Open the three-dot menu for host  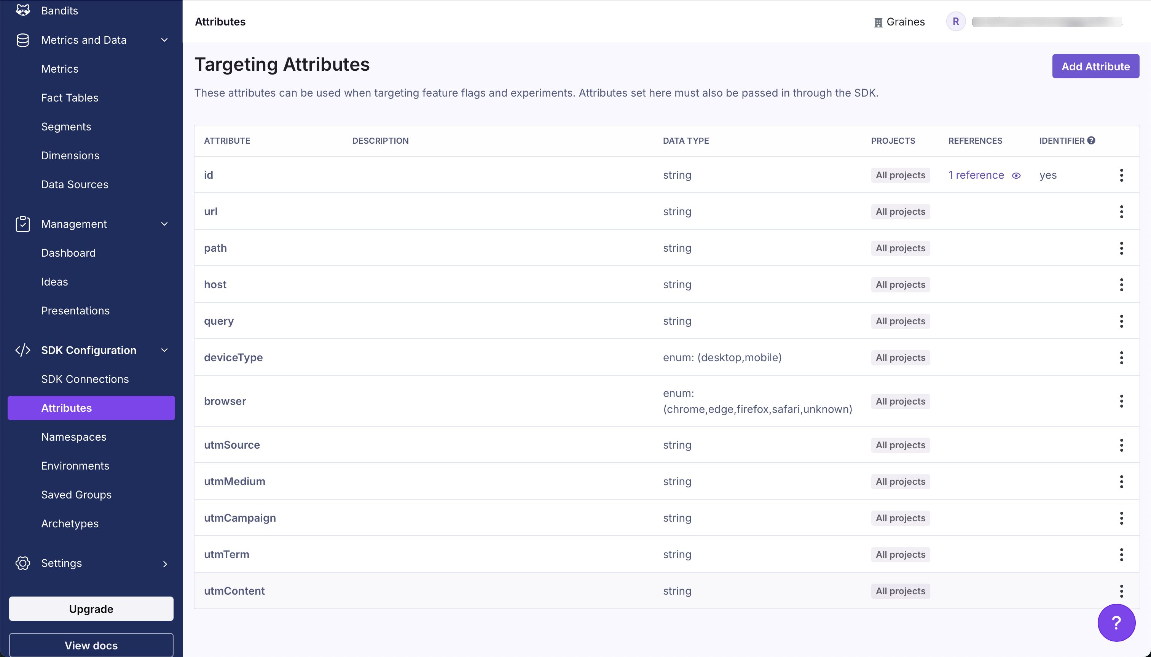point(1122,285)
